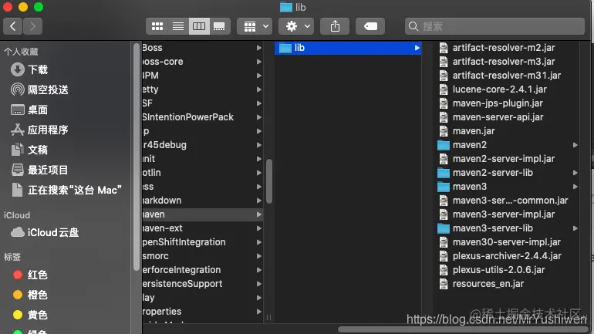Go back with the left arrow button
594x334 pixels.
click(13, 26)
